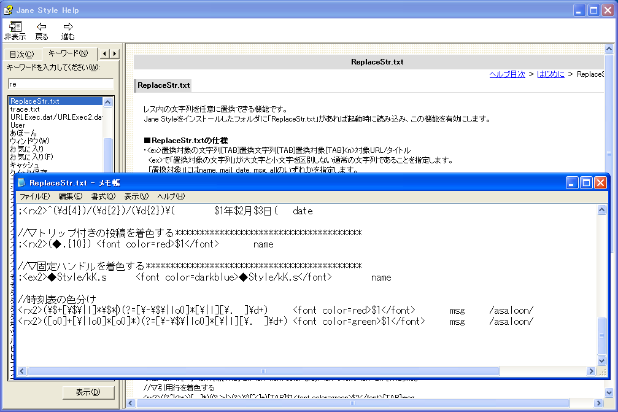The width and height of the screenshot is (618, 412).
Task: Click the 表示(D) button in help sidebar
Action: (88, 392)
